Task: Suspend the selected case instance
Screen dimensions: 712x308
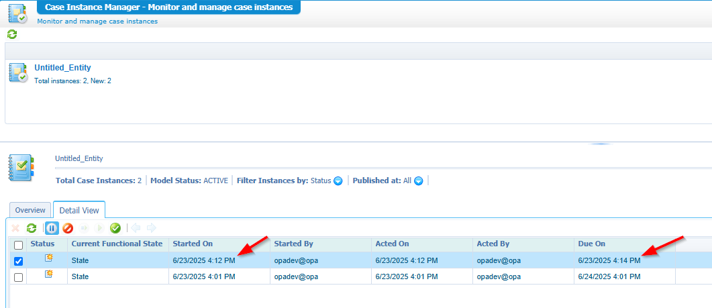Action: [x=52, y=228]
